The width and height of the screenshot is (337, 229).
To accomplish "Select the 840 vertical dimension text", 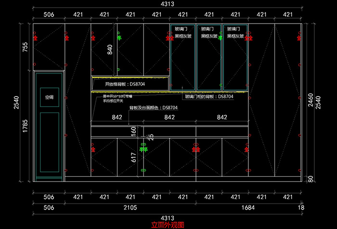I will (110, 49).
